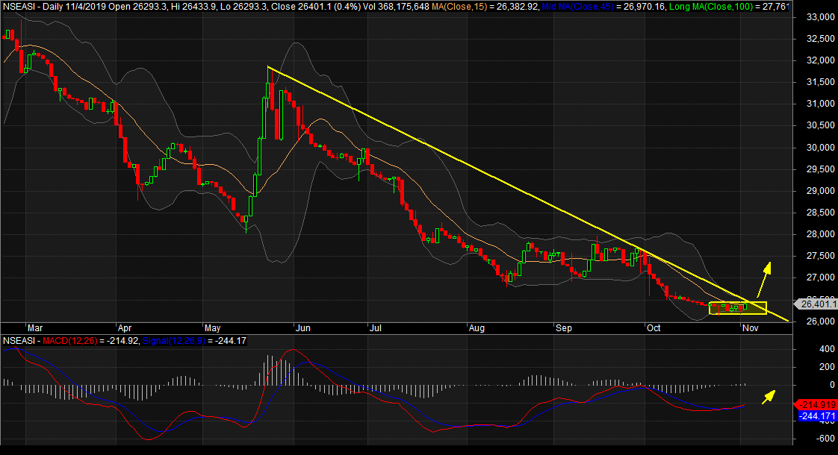Click the 32,500 price axis label
838x455 pixels.
[x=820, y=39]
